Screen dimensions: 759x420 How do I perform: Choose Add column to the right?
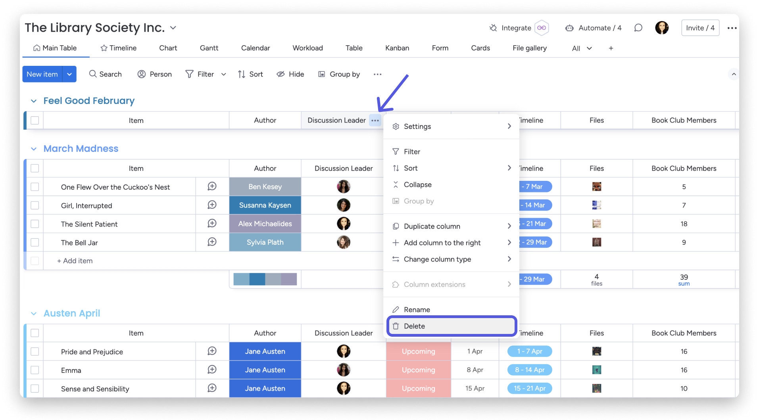click(452, 242)
